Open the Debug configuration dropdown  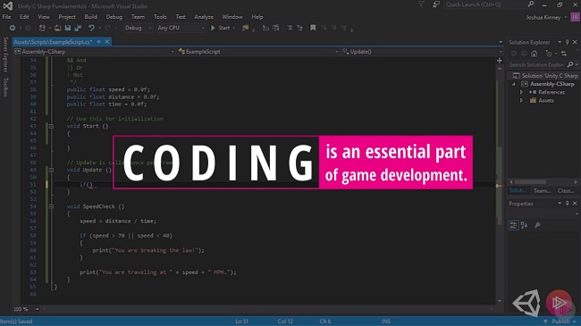click(138, 28)
